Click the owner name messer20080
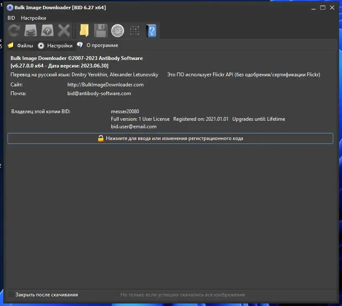Image resolution: width=342 pixels, height=306 pixels. coord(125,112)
